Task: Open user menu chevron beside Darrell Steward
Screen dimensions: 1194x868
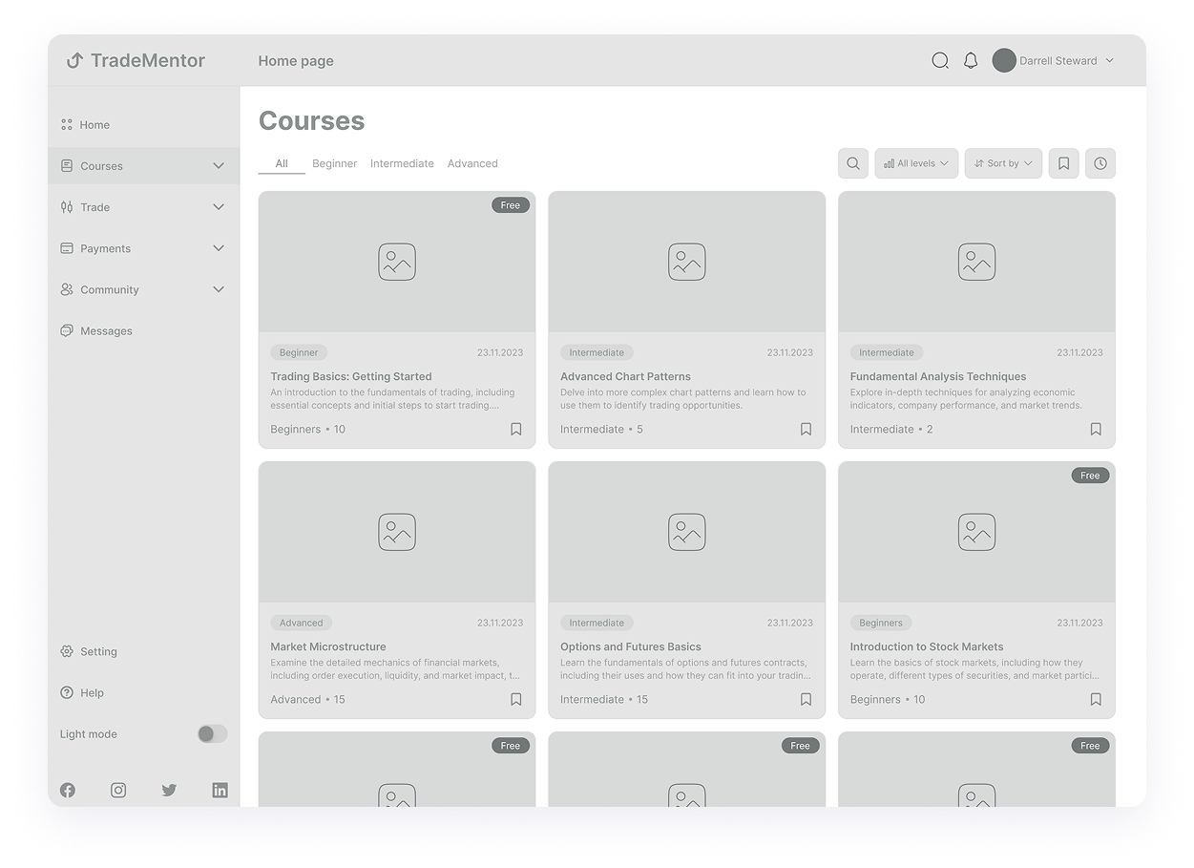Action: [1109, 60]
